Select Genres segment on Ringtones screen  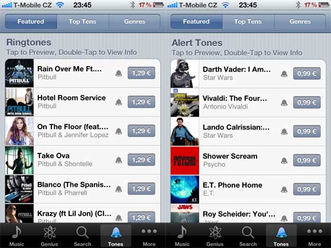click(135, 21)
